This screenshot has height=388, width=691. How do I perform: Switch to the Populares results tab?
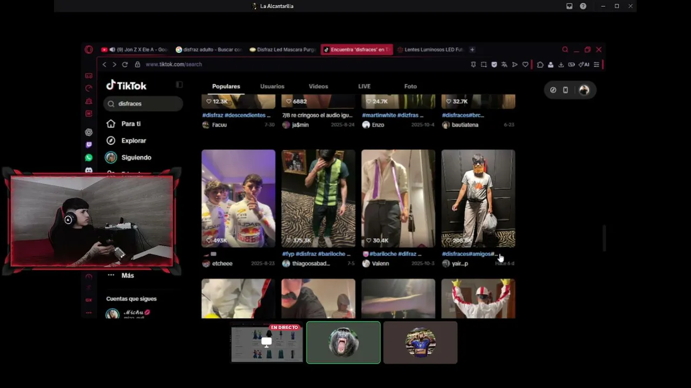(x=226, y=86)
